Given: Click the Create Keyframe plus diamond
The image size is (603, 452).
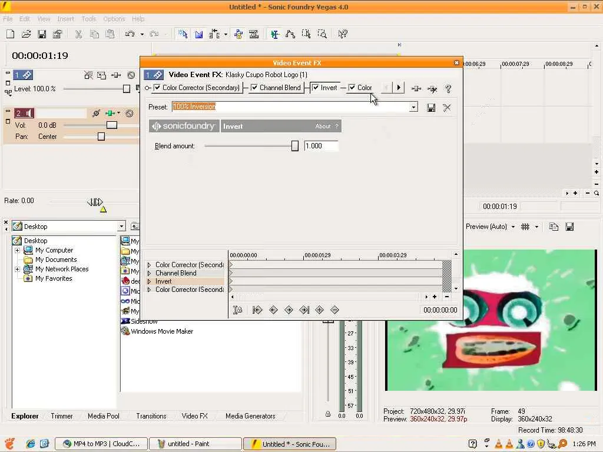Looking at the screenshot, I should [319, 310].
